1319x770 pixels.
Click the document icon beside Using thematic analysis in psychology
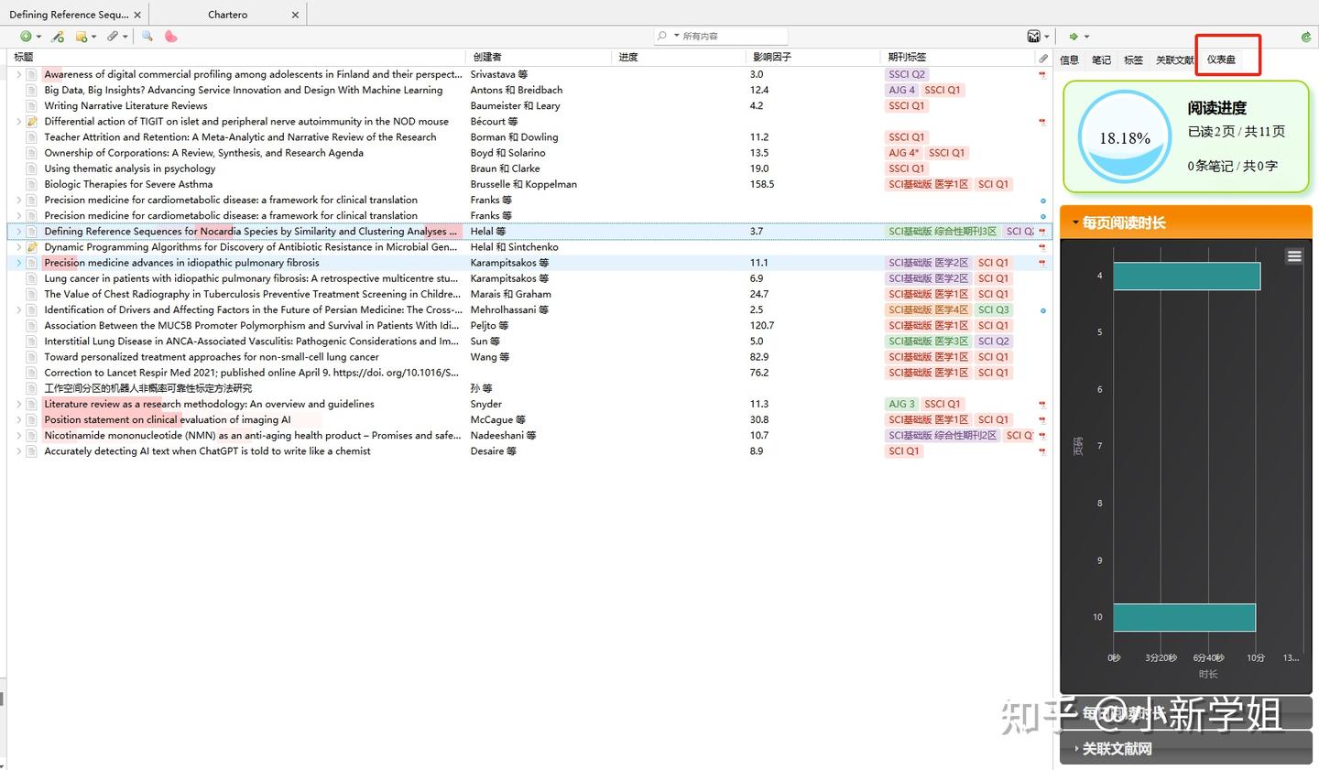32,168
